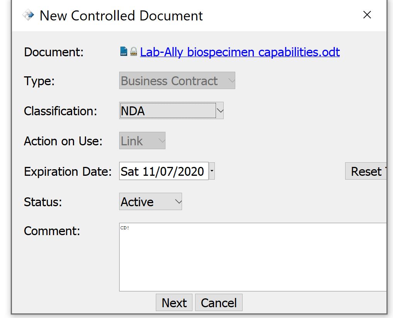The height and width of the screenshot is (318, 393).
Task: Click the ODT file type icon
Action: [x=123, y=52]
